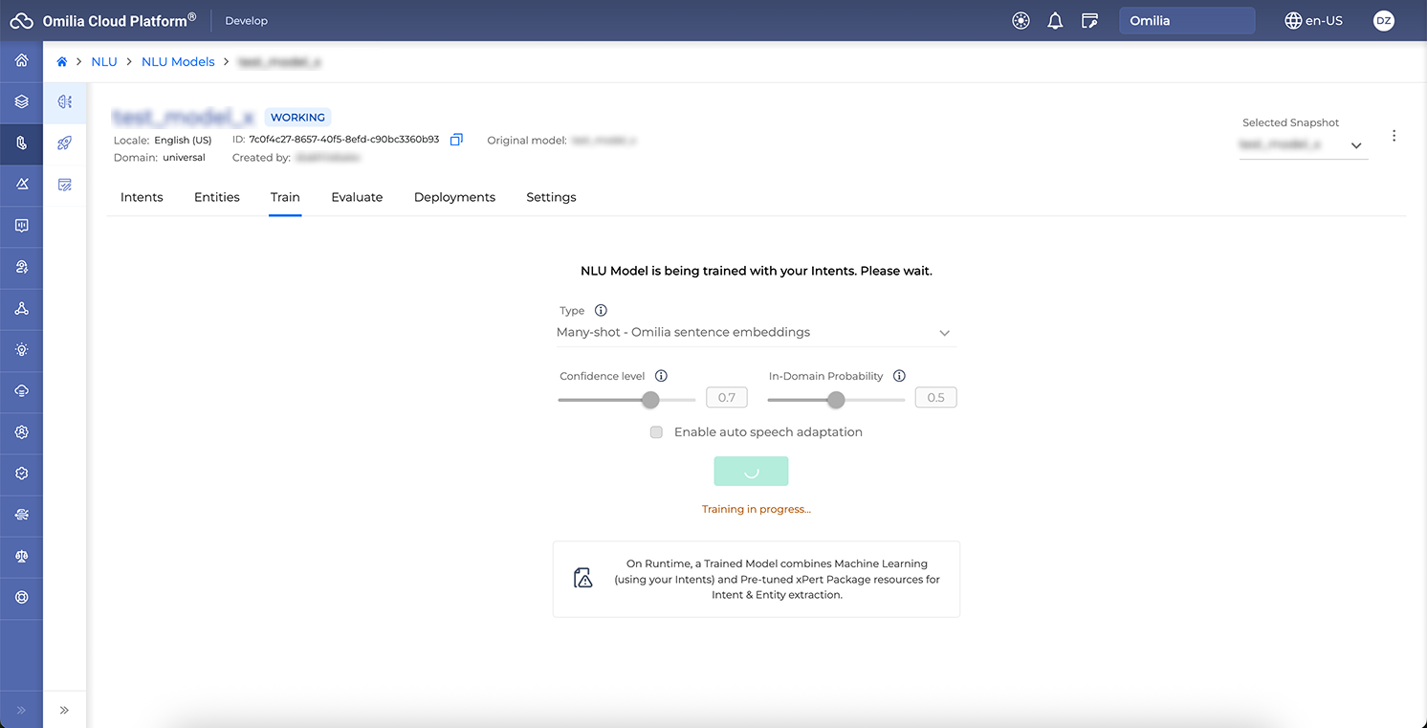The width and height of the screenshot is (1427, 728).
Task: Click the Omilia organization field
Action: (x=1186, y=21)
